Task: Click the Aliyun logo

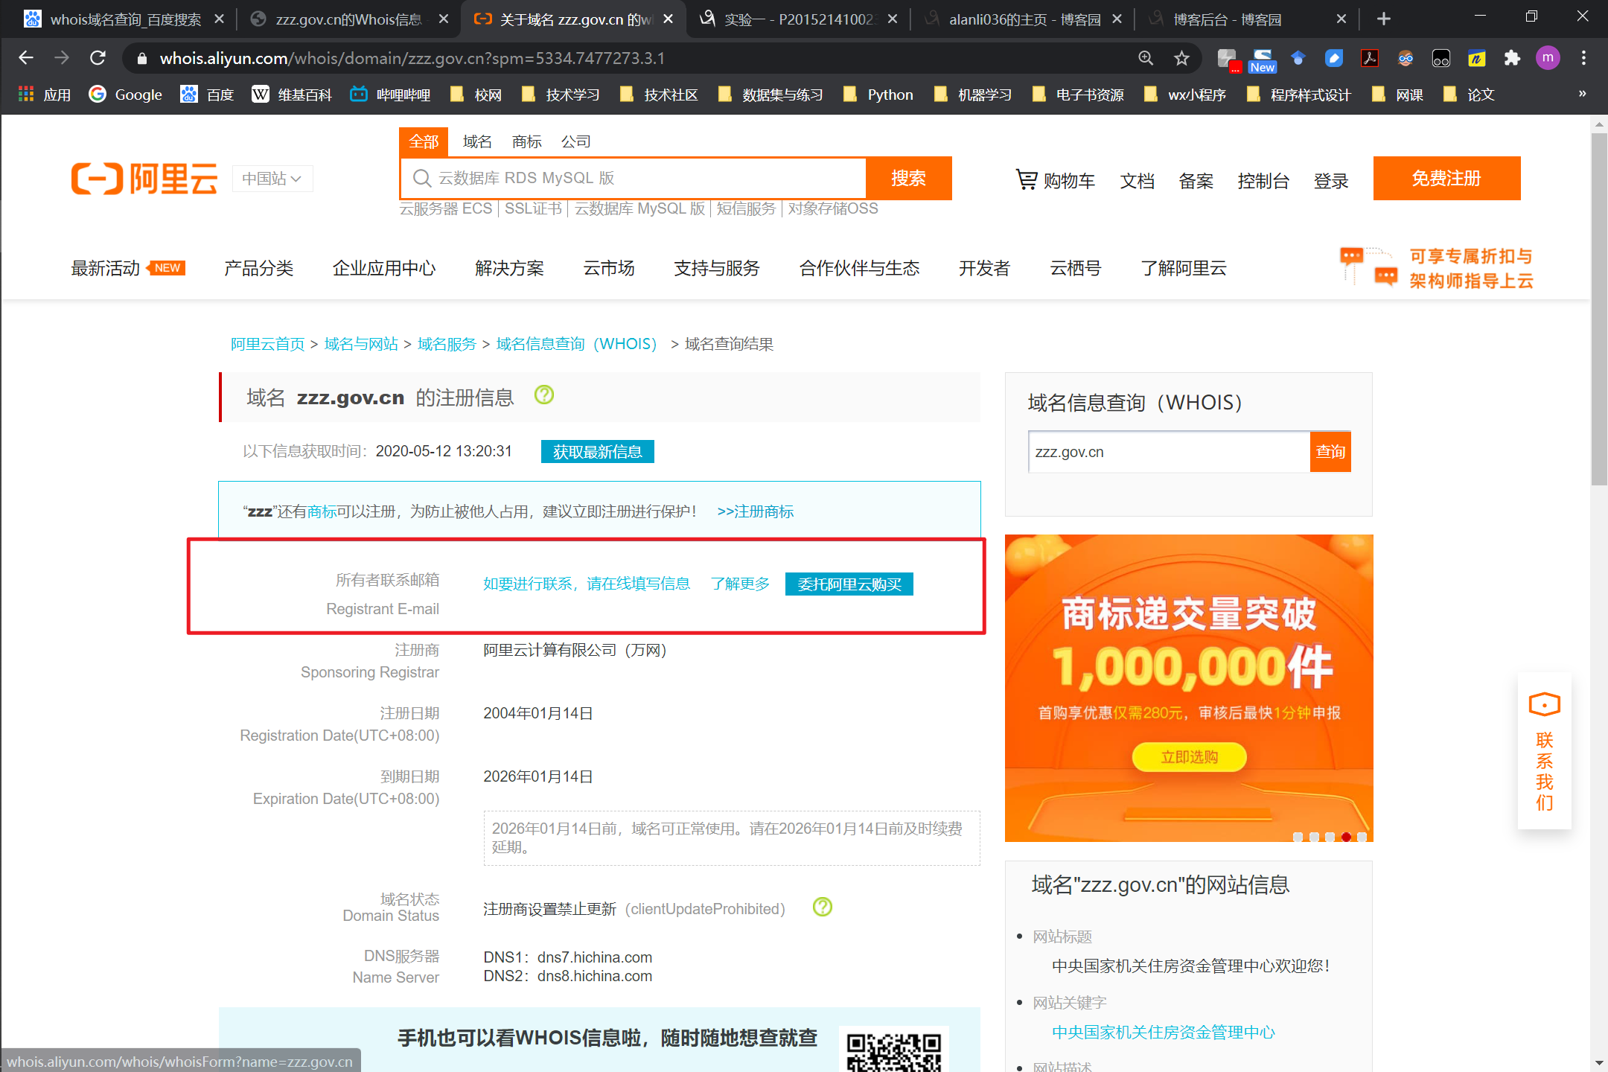Action: point(144,179)
